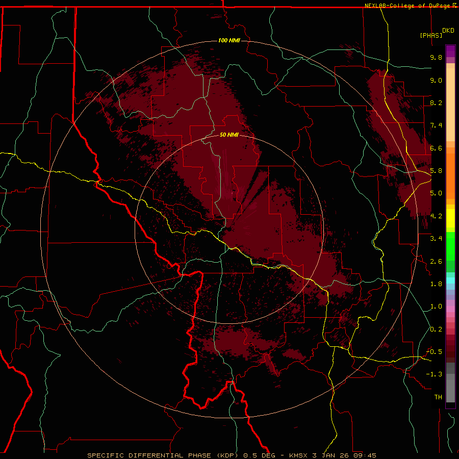Screen dimensions: 459x459
Task: Click the "TH" threshold label on the scale
Action: click(x=438, y=397)
